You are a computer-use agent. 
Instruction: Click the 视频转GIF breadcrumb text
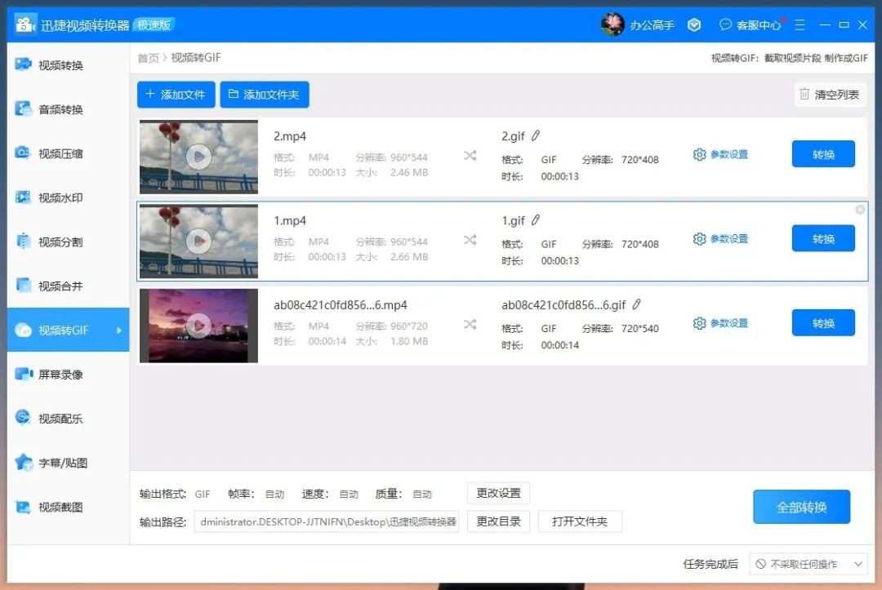point(196,57)
